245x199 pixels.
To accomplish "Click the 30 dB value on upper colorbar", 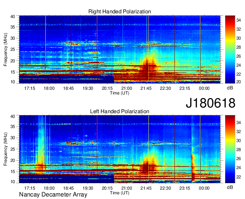I will pyautogui.click(x=239, y=38).
